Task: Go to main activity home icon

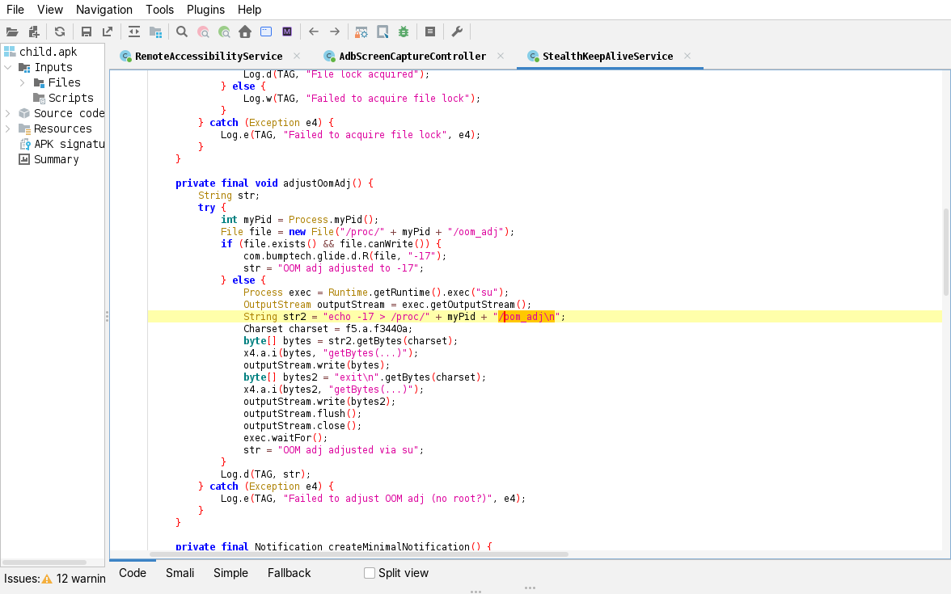Action: [x=245, y=32]
